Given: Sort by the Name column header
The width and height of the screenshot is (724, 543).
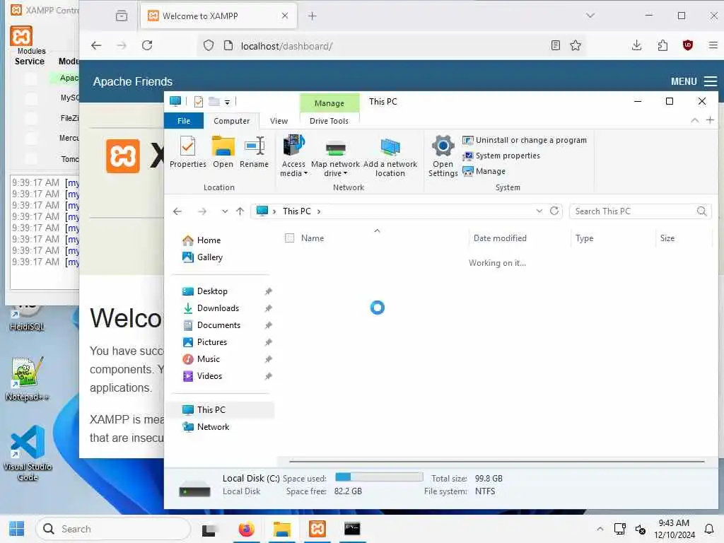Looking at the screenshot, I should 312,238.
